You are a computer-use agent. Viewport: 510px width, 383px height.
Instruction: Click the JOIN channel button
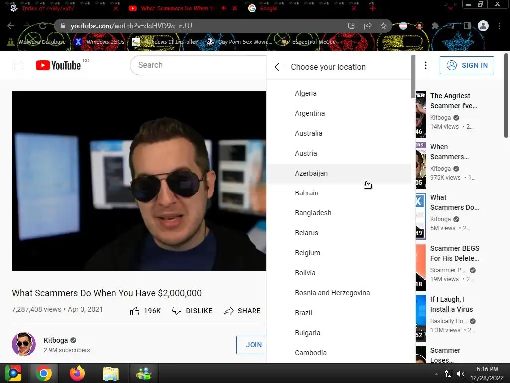252,345
